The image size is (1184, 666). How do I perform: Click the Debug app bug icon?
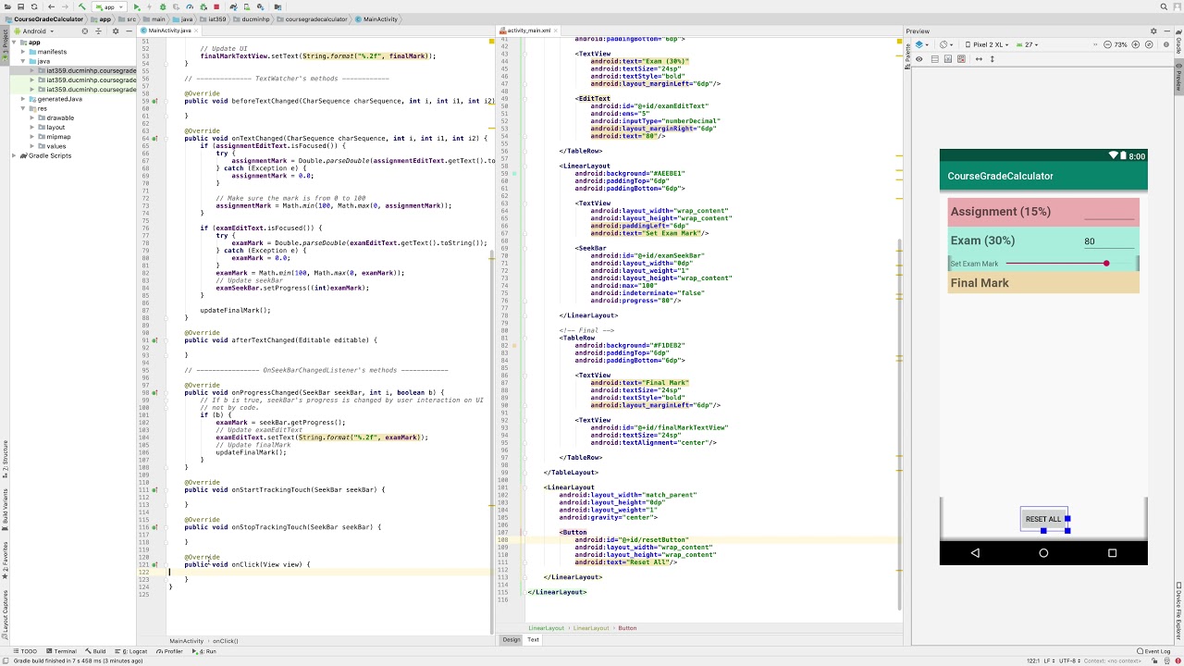(164, 6)
